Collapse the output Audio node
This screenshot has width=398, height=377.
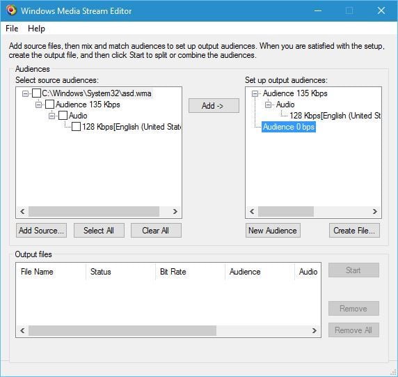pyautogui.click(x=268, y=105)
